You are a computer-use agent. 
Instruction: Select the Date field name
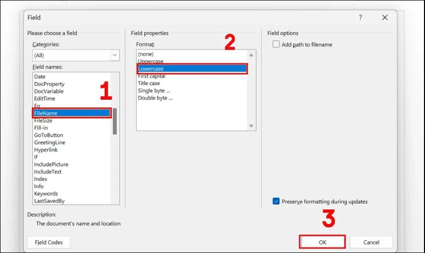[71, 77]
